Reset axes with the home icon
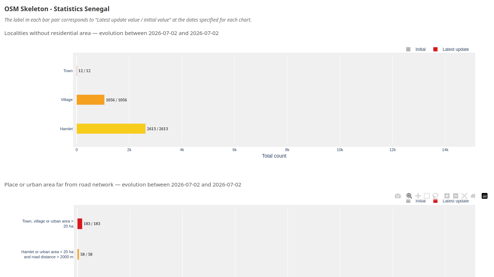 (473, 196)
